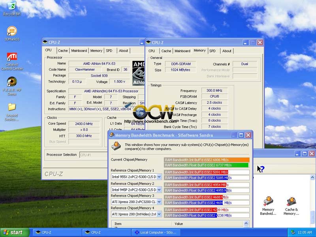Click the Value column header in Sandra results
The width and height of the screenshot is (316, 237).
pyautogui.click(x=208, y=224)
